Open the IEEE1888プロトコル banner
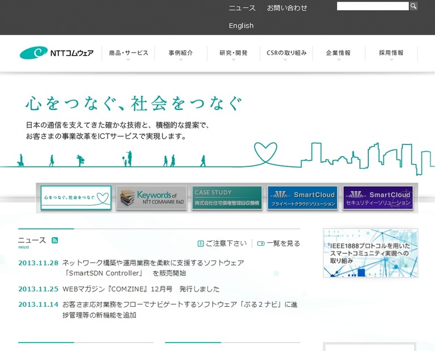This screenshot has width=435, height=351. click(x=370, y=253)
